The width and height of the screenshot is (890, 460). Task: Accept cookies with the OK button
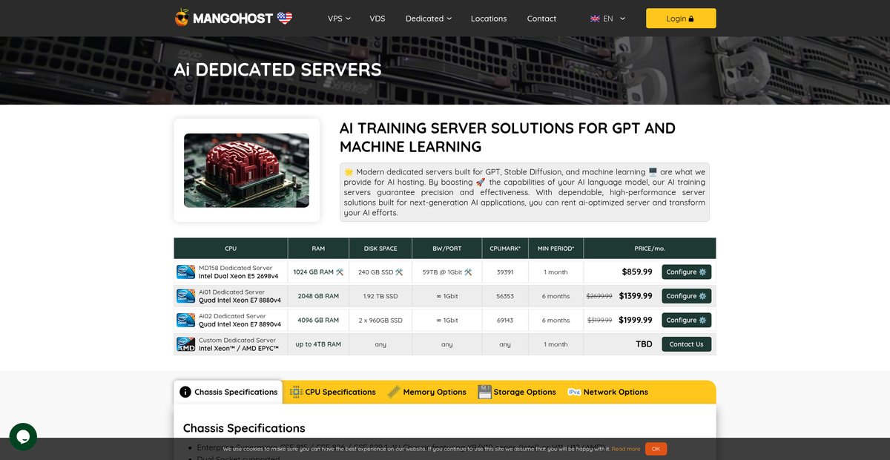(x=656, y=448)
